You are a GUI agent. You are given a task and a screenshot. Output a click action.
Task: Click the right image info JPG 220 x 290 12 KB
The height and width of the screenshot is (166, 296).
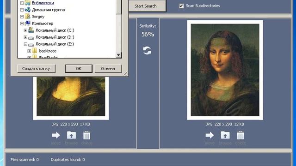[225, 124]
